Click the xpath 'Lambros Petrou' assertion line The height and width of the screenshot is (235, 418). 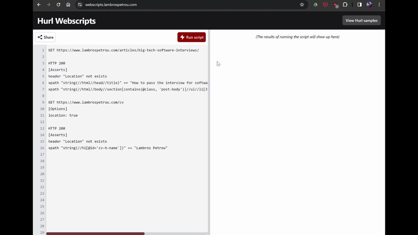point(108,148)
